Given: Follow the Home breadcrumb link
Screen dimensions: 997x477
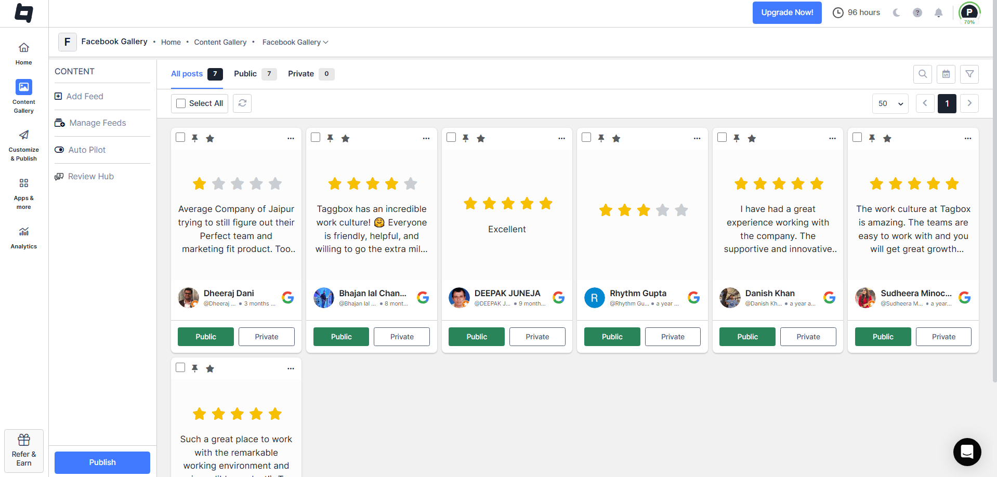Looking at the screenshot, I should (171, 42).
